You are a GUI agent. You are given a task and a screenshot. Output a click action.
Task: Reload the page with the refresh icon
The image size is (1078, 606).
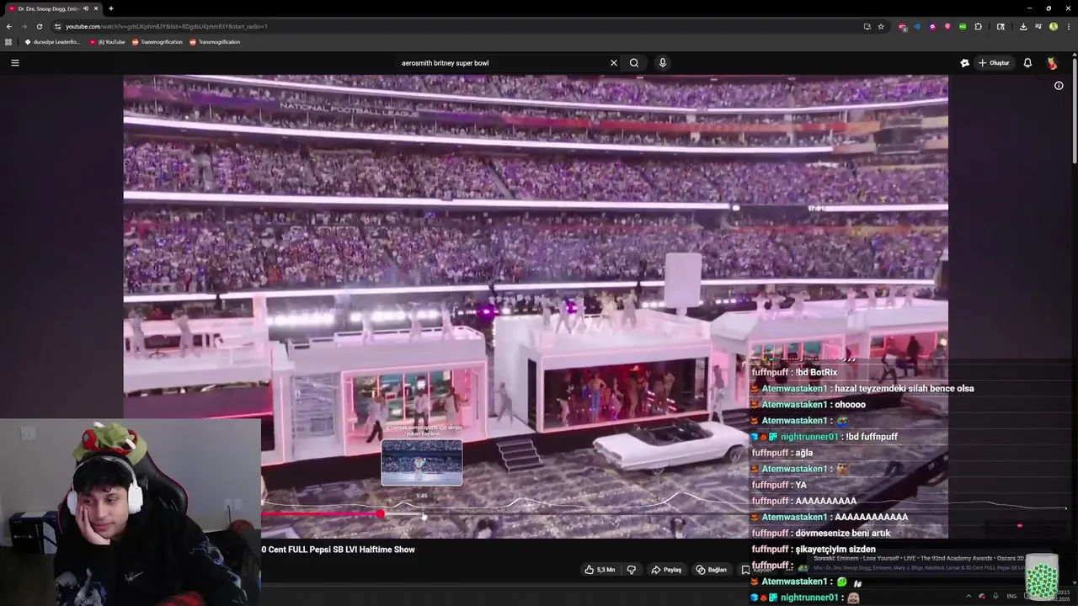coord(39,26)
